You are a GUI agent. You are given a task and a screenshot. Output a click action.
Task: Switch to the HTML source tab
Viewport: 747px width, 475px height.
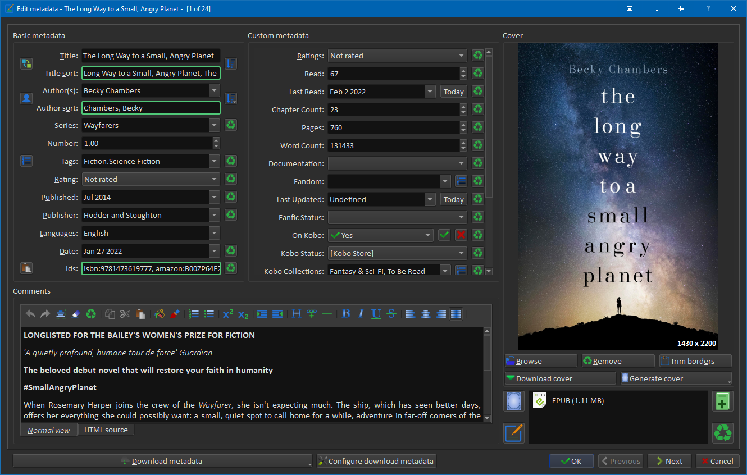(x=106, y=430)
